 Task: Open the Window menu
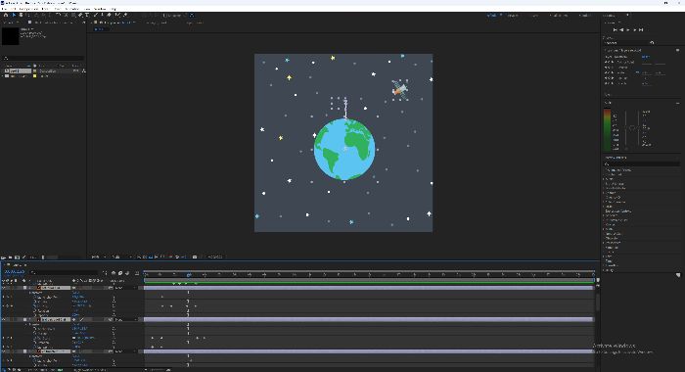point(100,9)
